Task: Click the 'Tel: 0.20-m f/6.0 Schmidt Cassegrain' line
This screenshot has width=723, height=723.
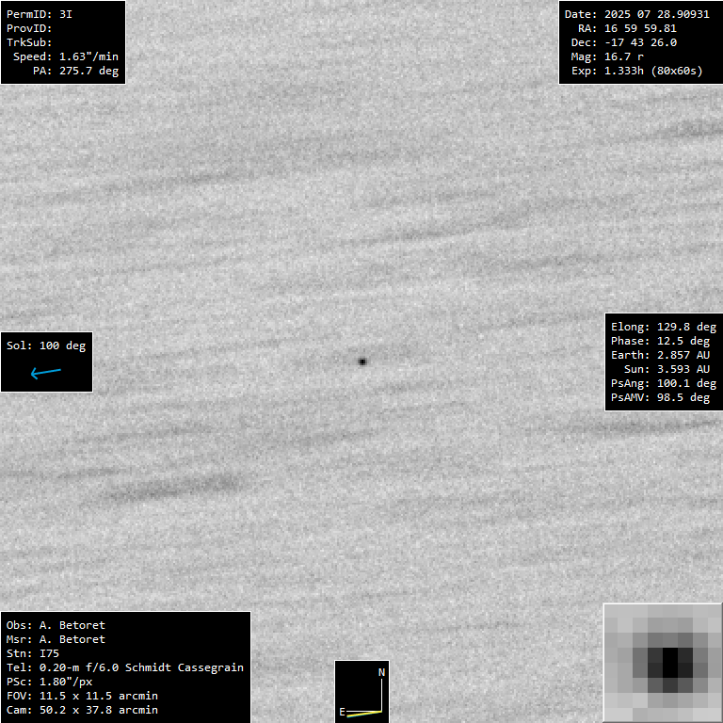Action: click(x=125, y=667)
